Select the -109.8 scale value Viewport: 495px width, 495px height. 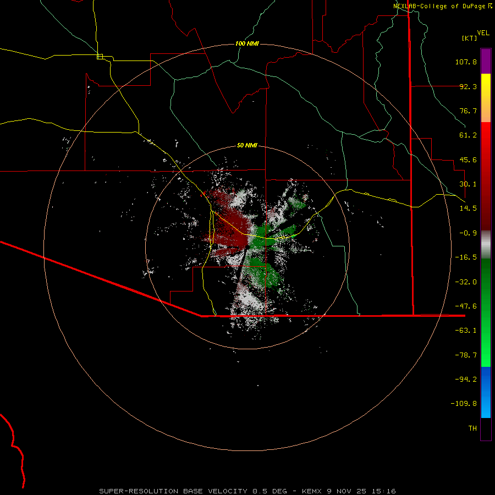(x=464, y=404)
